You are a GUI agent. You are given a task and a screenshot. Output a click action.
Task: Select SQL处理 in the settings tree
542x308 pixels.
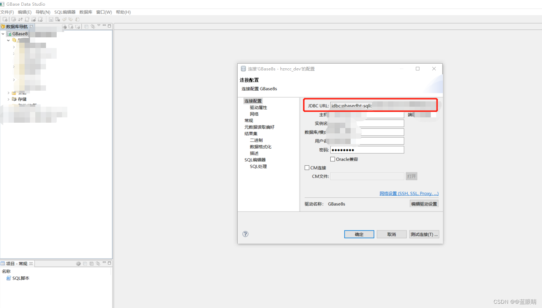tap(258, 166)
